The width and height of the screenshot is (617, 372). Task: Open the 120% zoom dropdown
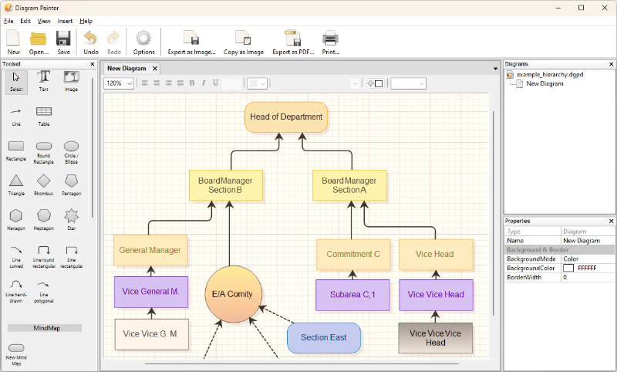(x=119, y=83)
